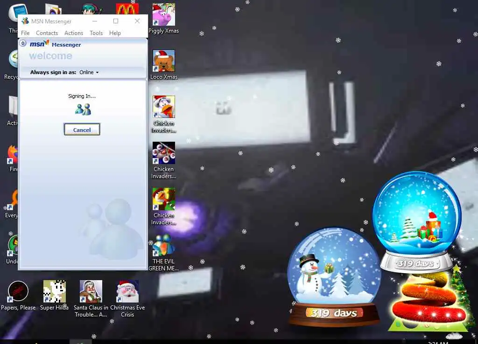Open the File menu in MSN Messenger

point(25,33)
